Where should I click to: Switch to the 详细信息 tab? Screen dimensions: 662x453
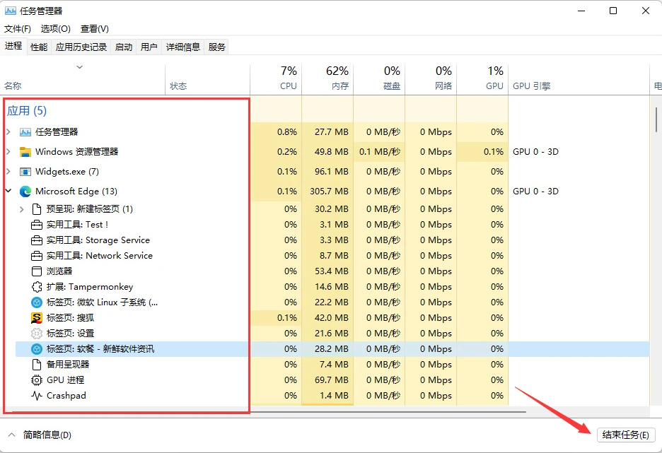tap(182, 47)
